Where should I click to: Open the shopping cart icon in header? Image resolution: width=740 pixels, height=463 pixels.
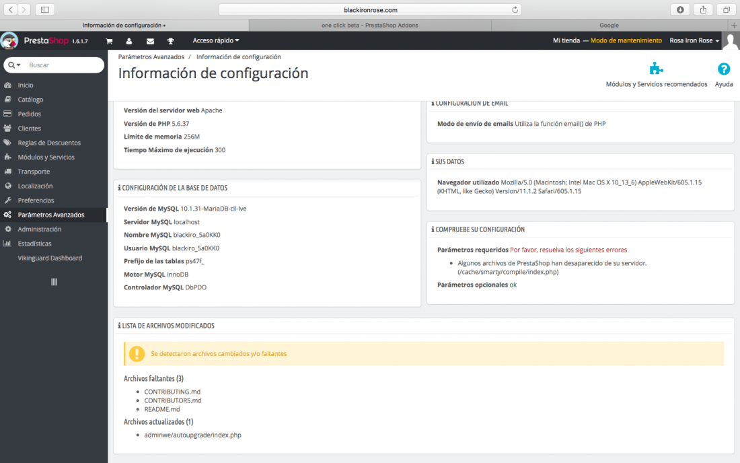pyautogui.click(x=109, y=41)
